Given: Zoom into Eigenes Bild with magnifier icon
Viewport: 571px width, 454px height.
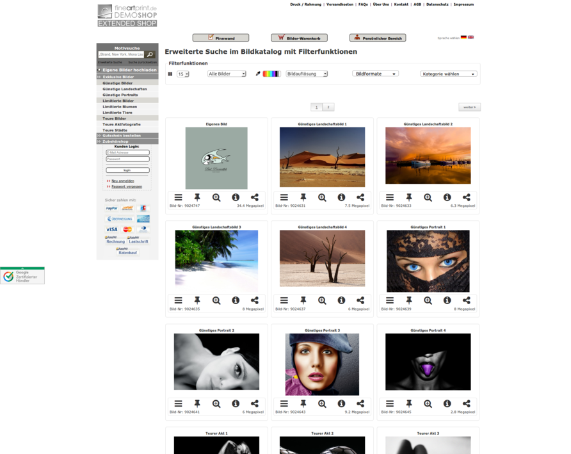Looking at the screenshot, I should pos(216,197).
